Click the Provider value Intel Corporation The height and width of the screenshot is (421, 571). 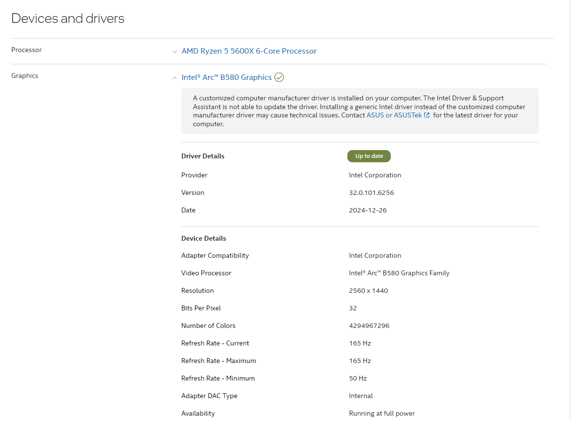click(x=375, y=175)
